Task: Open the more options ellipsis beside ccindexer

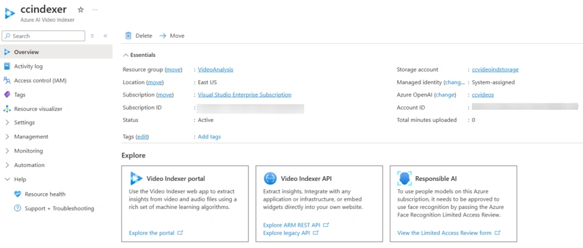Action: click(x=95, y=10)
